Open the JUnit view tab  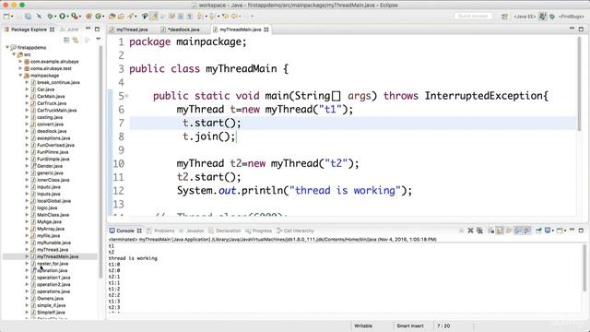pyautogui.click(x=69, y=30)
